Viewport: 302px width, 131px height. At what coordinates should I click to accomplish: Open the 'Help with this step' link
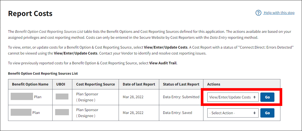point(279,13)
